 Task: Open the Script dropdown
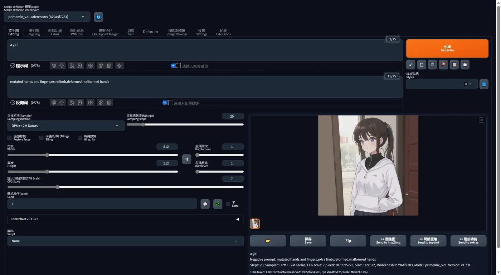pyautogui.click(x=125, y=241)
